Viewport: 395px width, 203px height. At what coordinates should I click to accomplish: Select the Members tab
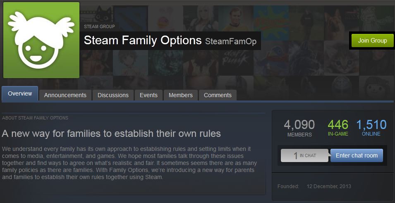pos(181,95)
